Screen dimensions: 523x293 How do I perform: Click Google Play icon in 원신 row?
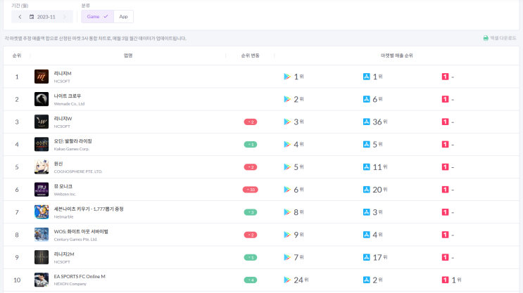click(x=287, y=167)
